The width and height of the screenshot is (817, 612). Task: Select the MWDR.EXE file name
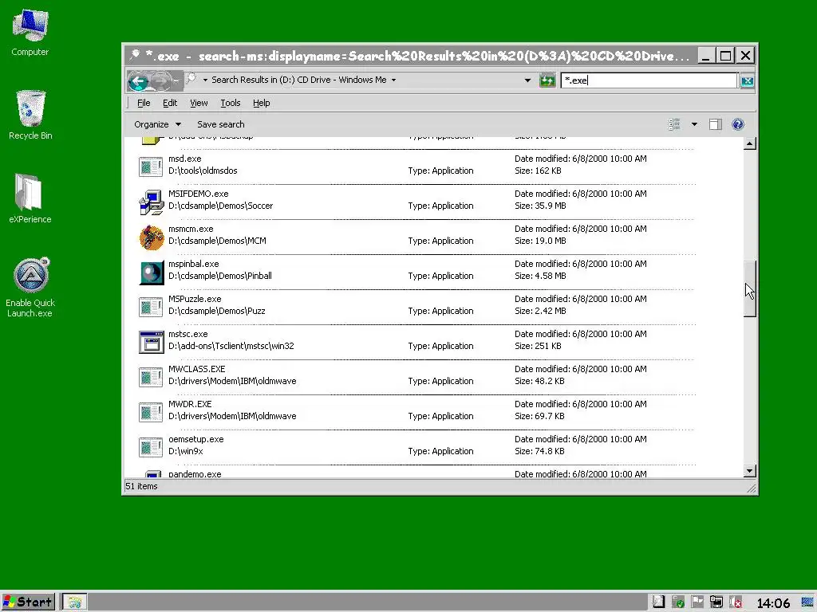pyautogui.click(x=190, y=404)
